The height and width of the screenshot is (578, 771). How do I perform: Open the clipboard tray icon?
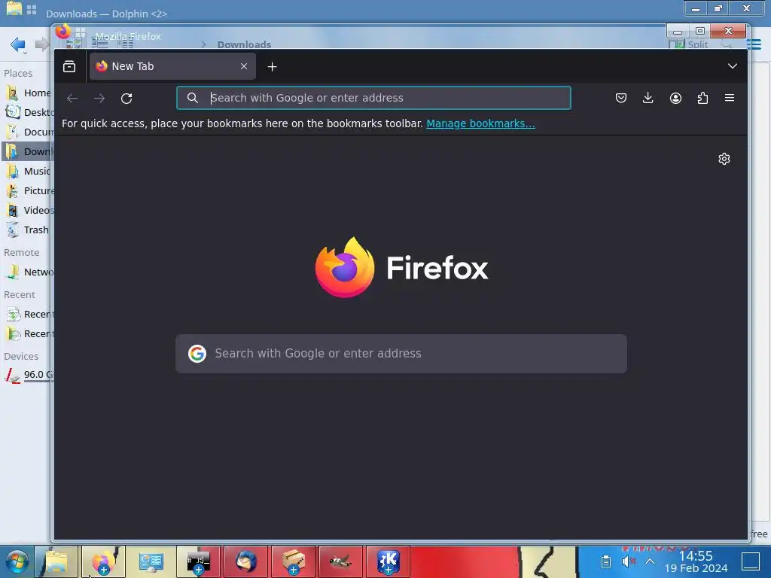[606, 561]
